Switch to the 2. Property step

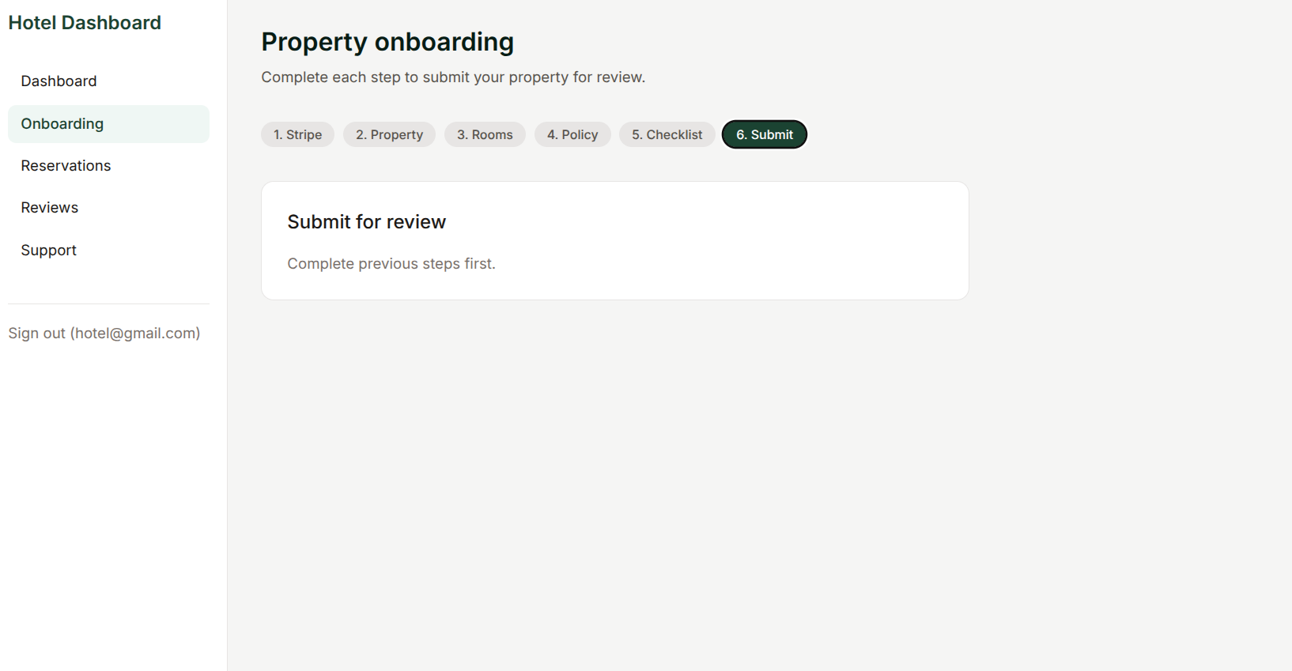(x=389, y=134)
